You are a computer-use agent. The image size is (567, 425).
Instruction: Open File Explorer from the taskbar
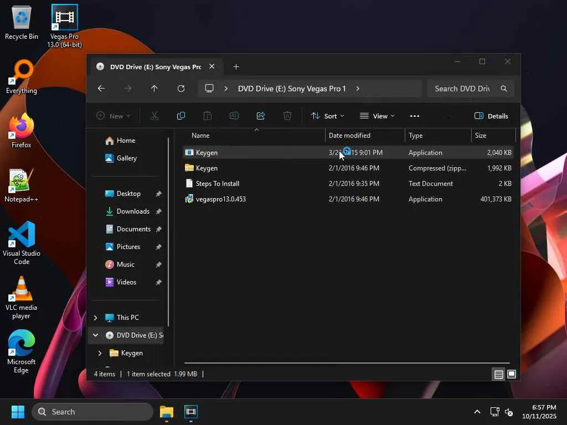167,412
